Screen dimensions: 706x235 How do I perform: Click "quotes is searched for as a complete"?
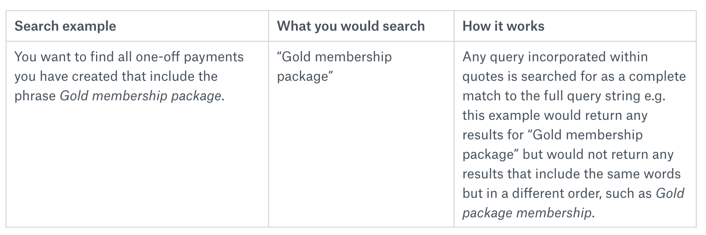[574, 77]
